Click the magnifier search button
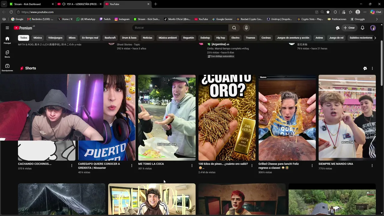The width and height of the screenshot is (384, 216). pyautogui.click(x=234, y=28)
